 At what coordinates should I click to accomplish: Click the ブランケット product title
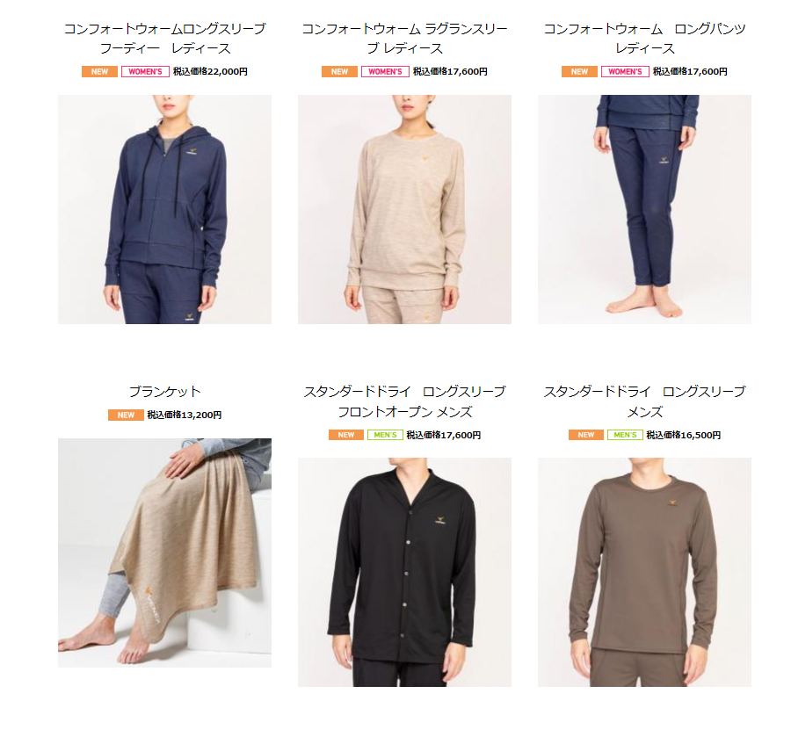point(164,392)
